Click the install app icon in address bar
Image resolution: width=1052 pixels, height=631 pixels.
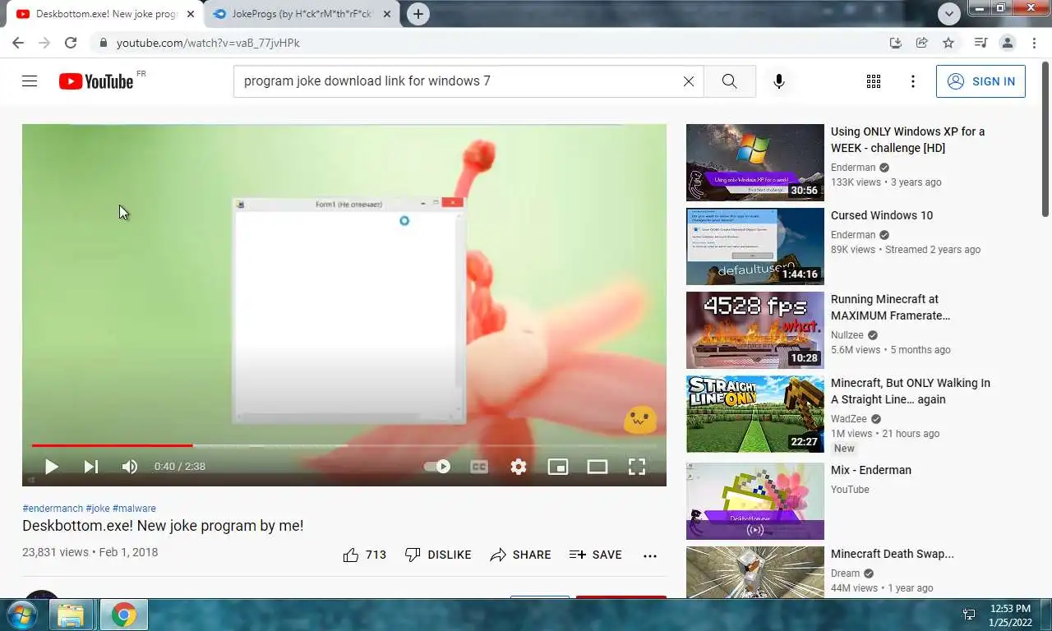pyautogui.click(x=896, y=43)
